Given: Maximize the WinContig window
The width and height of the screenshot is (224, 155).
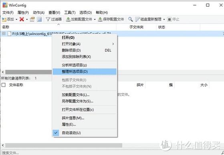Looking at the screenshot, I should pos(208,5).
